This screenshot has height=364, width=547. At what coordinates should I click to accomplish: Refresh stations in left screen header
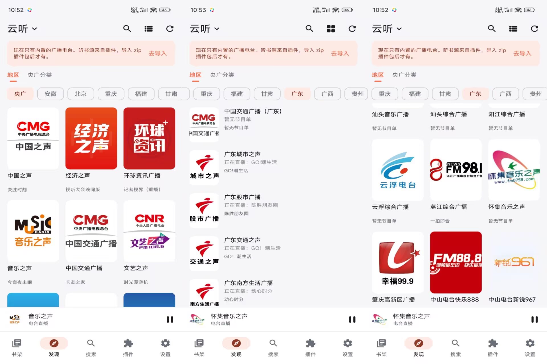170,29
